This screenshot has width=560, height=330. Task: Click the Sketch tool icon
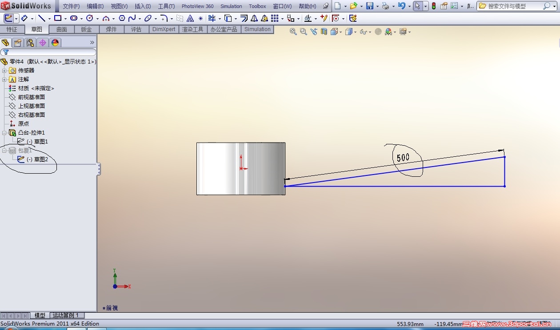click(x=8, y=18)
